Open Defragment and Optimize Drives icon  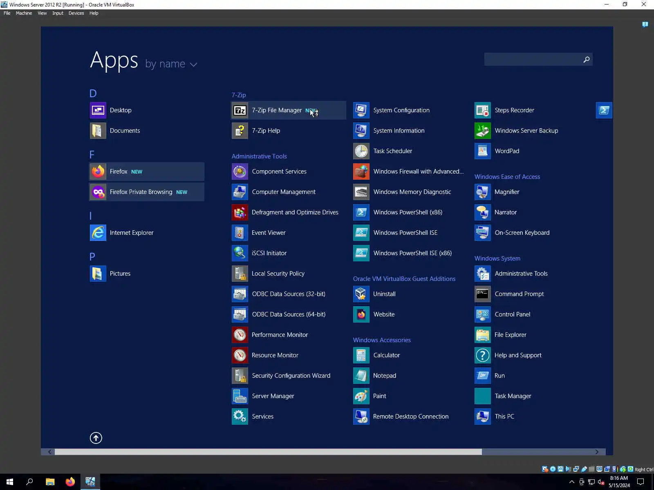[240, 212]
